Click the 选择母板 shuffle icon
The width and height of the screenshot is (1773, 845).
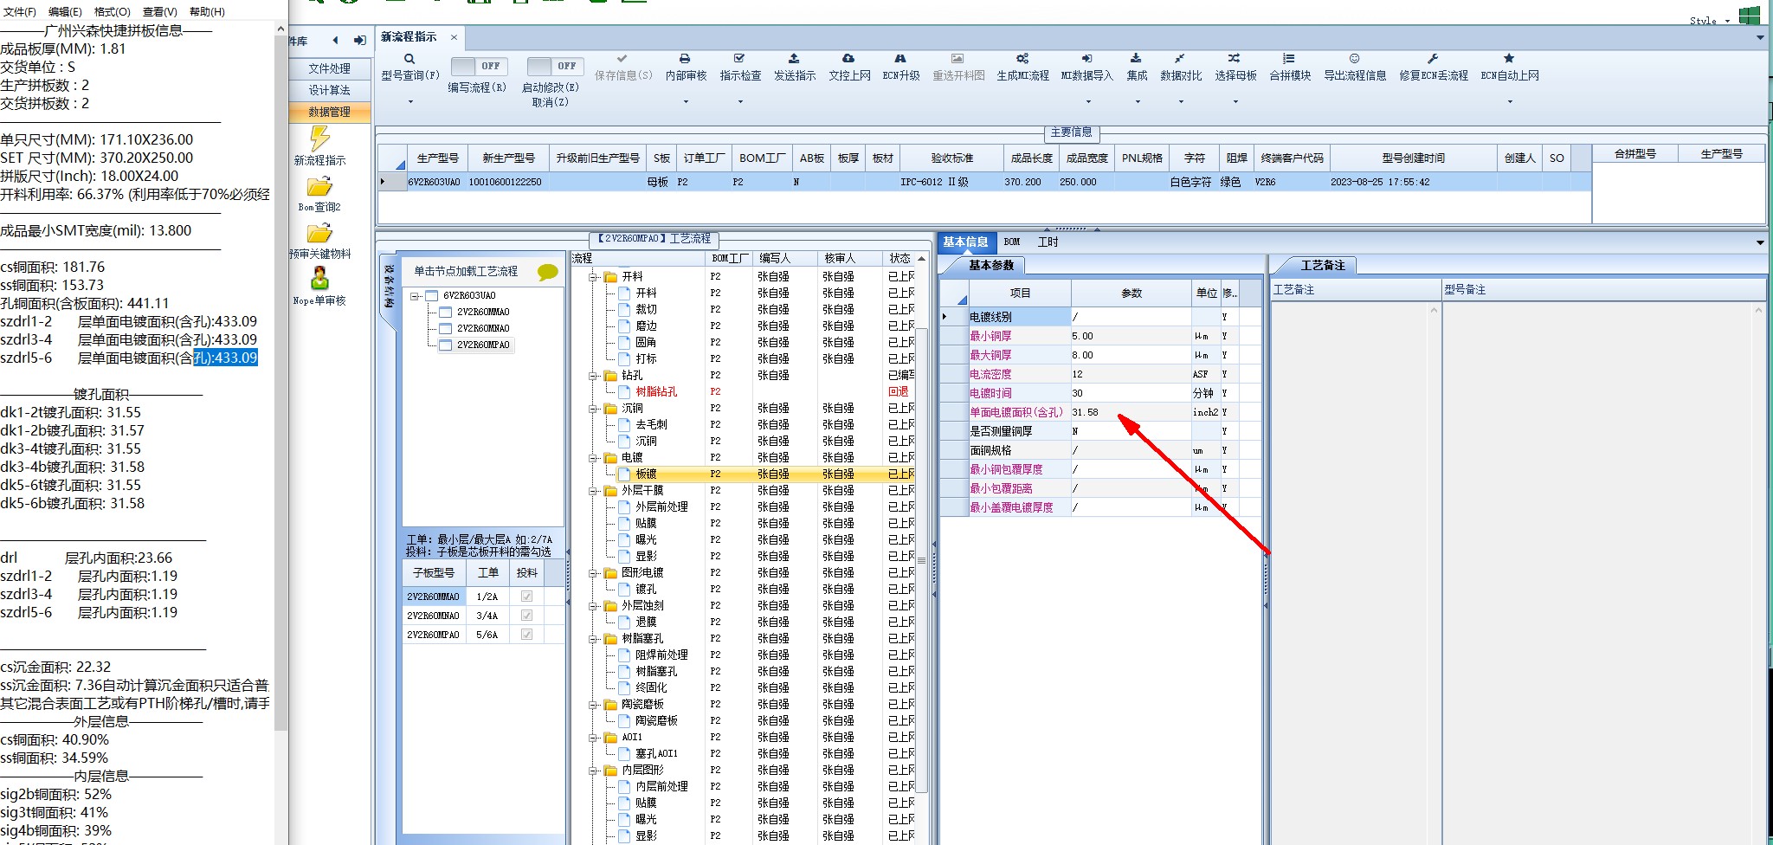click(1235, 59)
